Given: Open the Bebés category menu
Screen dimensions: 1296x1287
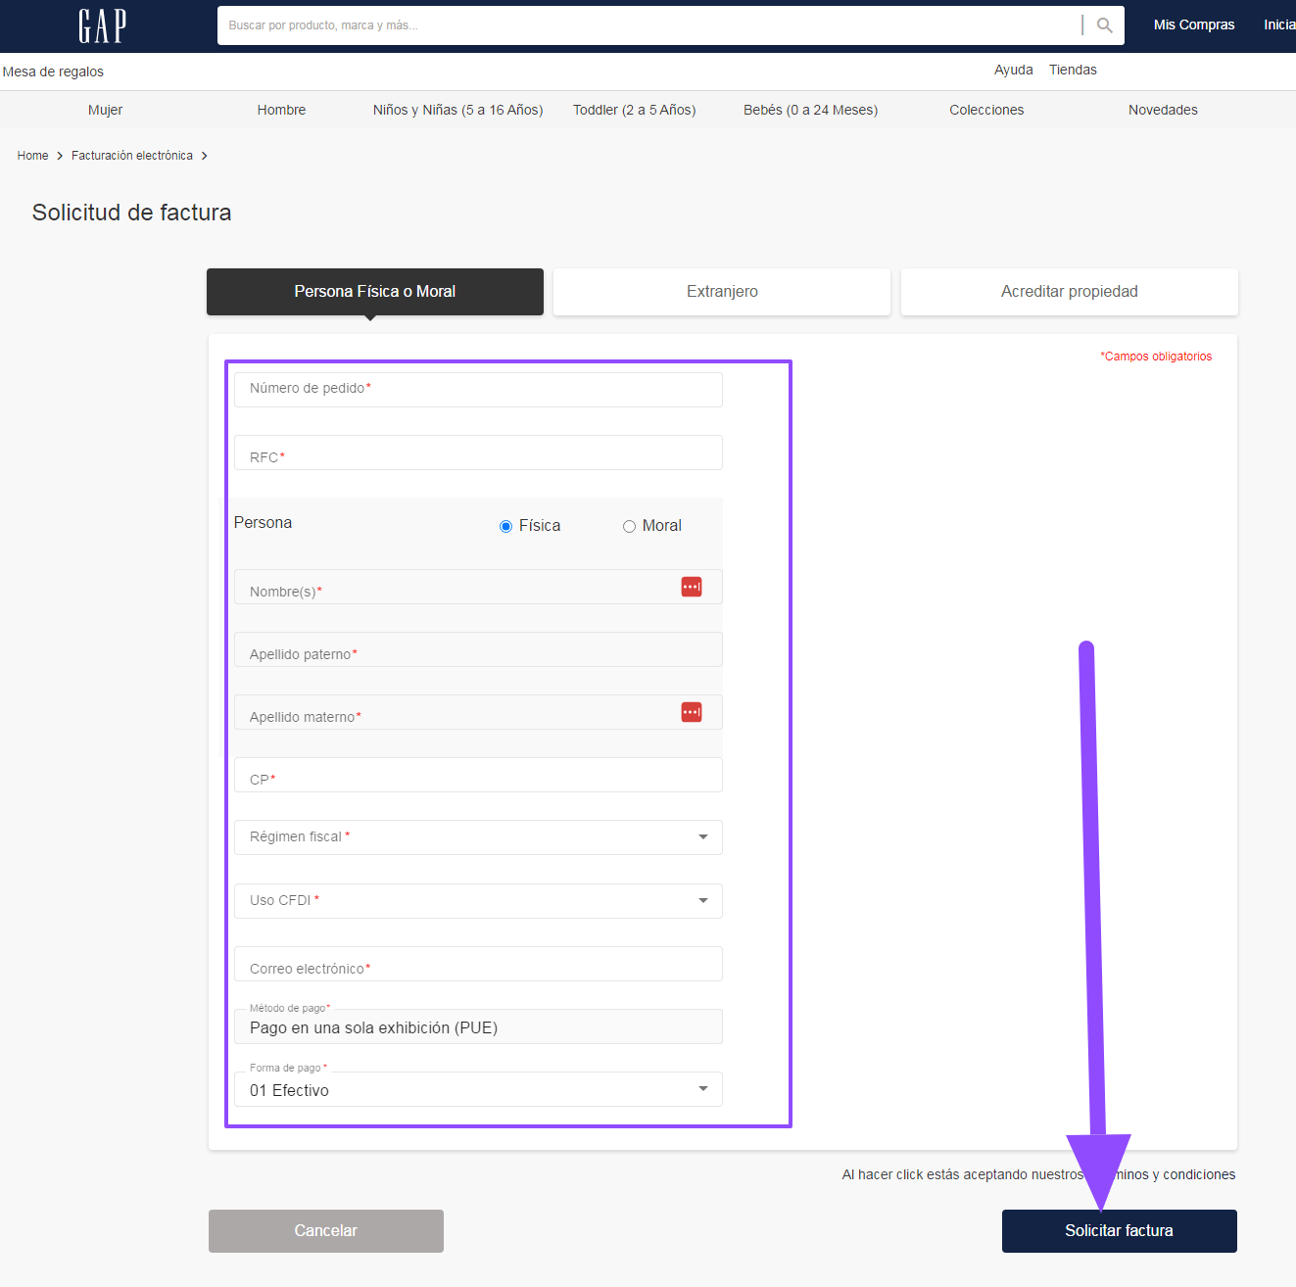Looking at the screenshot, I should click(x=810, y=110).
